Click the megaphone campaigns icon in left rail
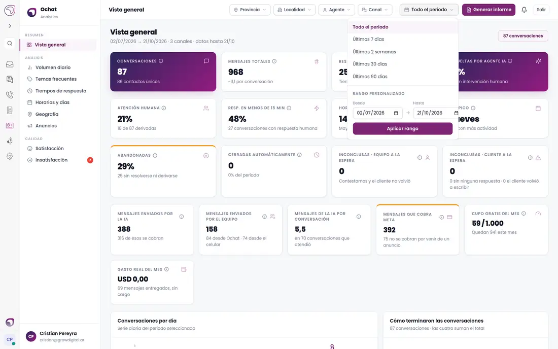The image size is (558, 349). tap(10, 141)
